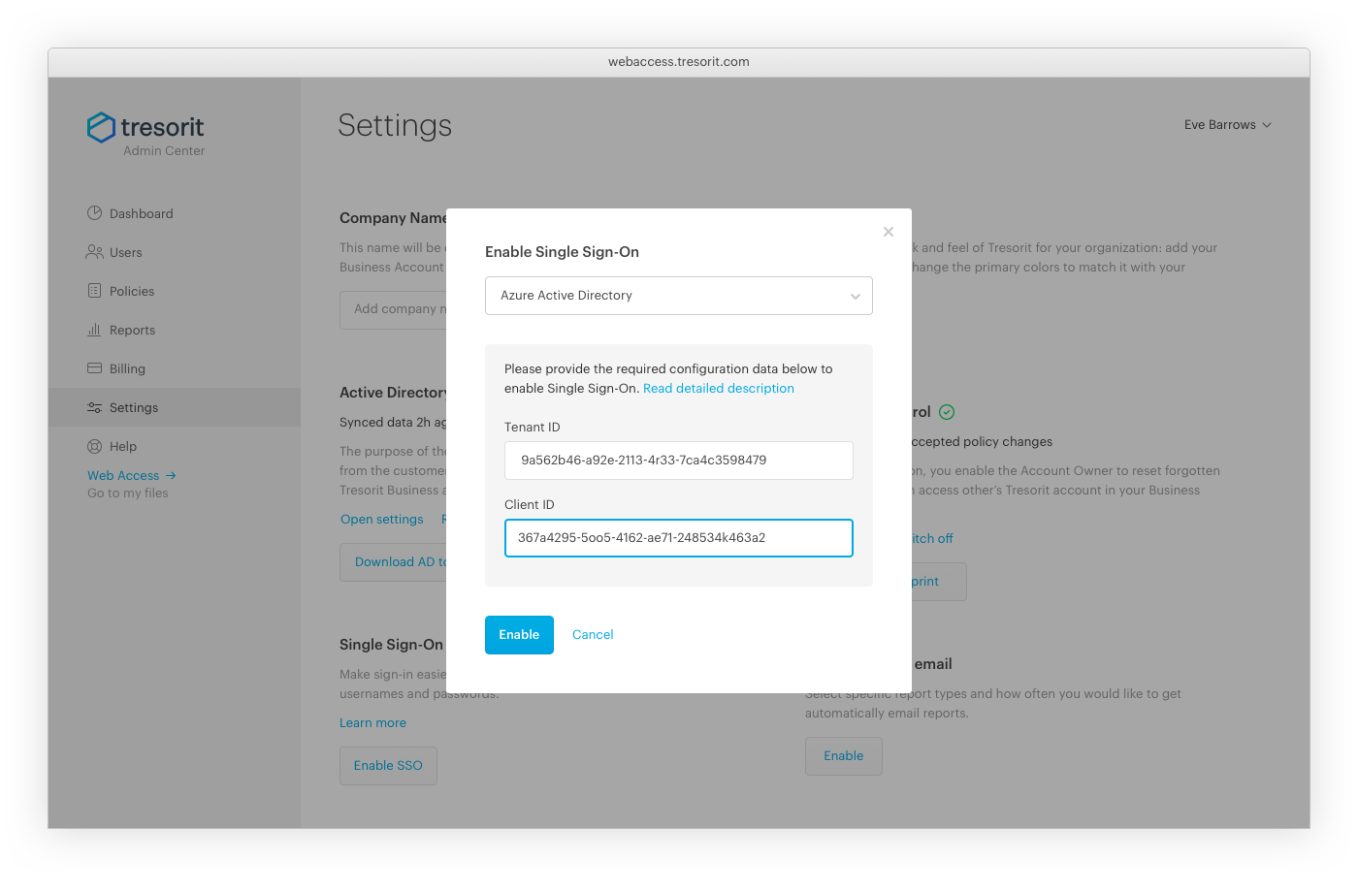Follow the Web Access link
The width and height of the screenshot is (1358, 891).
[x=123, y=475]
